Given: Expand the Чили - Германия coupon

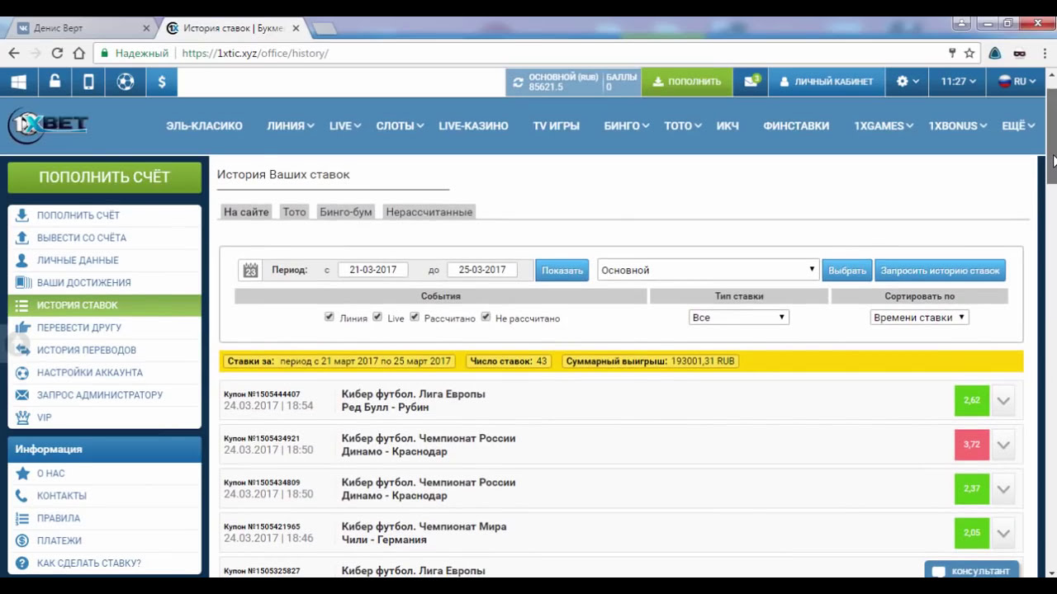Looking at the screenshot, I should 1003,533.
